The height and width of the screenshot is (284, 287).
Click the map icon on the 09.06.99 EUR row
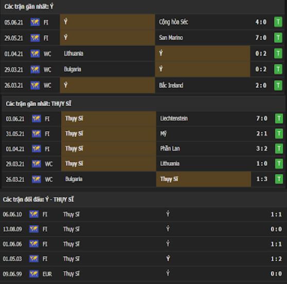34,274
